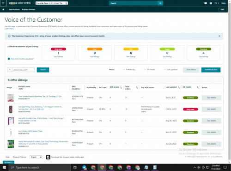This screenshot has height=171, width=231.
Task: See listings under the Fair card
Action: coord(131,57)
